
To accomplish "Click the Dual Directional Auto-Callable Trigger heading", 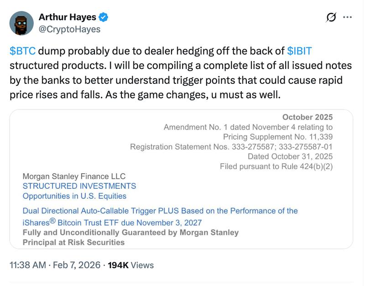I will tap(158, 211).
